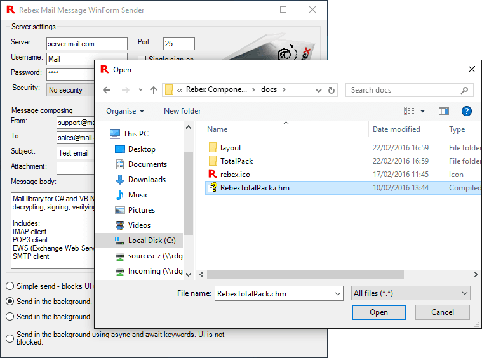This screenshot has width=482, height=358.
Task: Click the Server field in Rebex sender
Action: coord(87,44)
